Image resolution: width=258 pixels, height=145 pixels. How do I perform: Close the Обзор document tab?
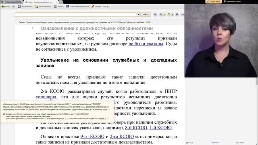[56, 2]
